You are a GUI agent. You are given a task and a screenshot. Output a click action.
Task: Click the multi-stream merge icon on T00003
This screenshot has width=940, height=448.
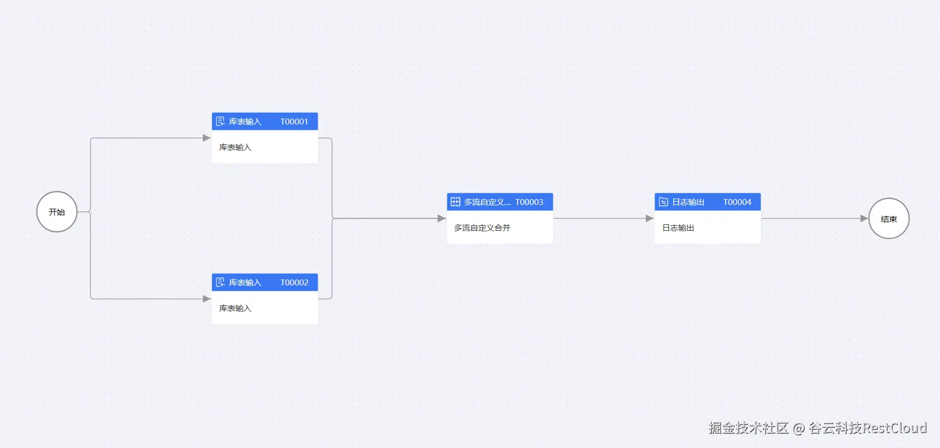coord(455,202)
